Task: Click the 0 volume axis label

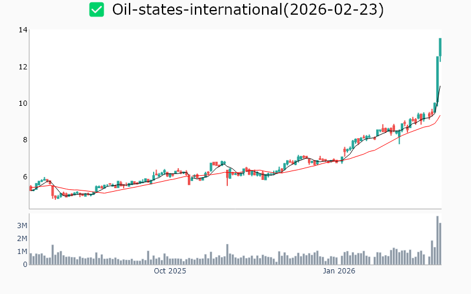Action: pyautogui.click(x=25, y=265)
